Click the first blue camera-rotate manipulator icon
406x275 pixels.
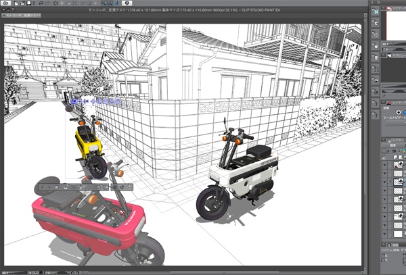(x=74, y=101)
